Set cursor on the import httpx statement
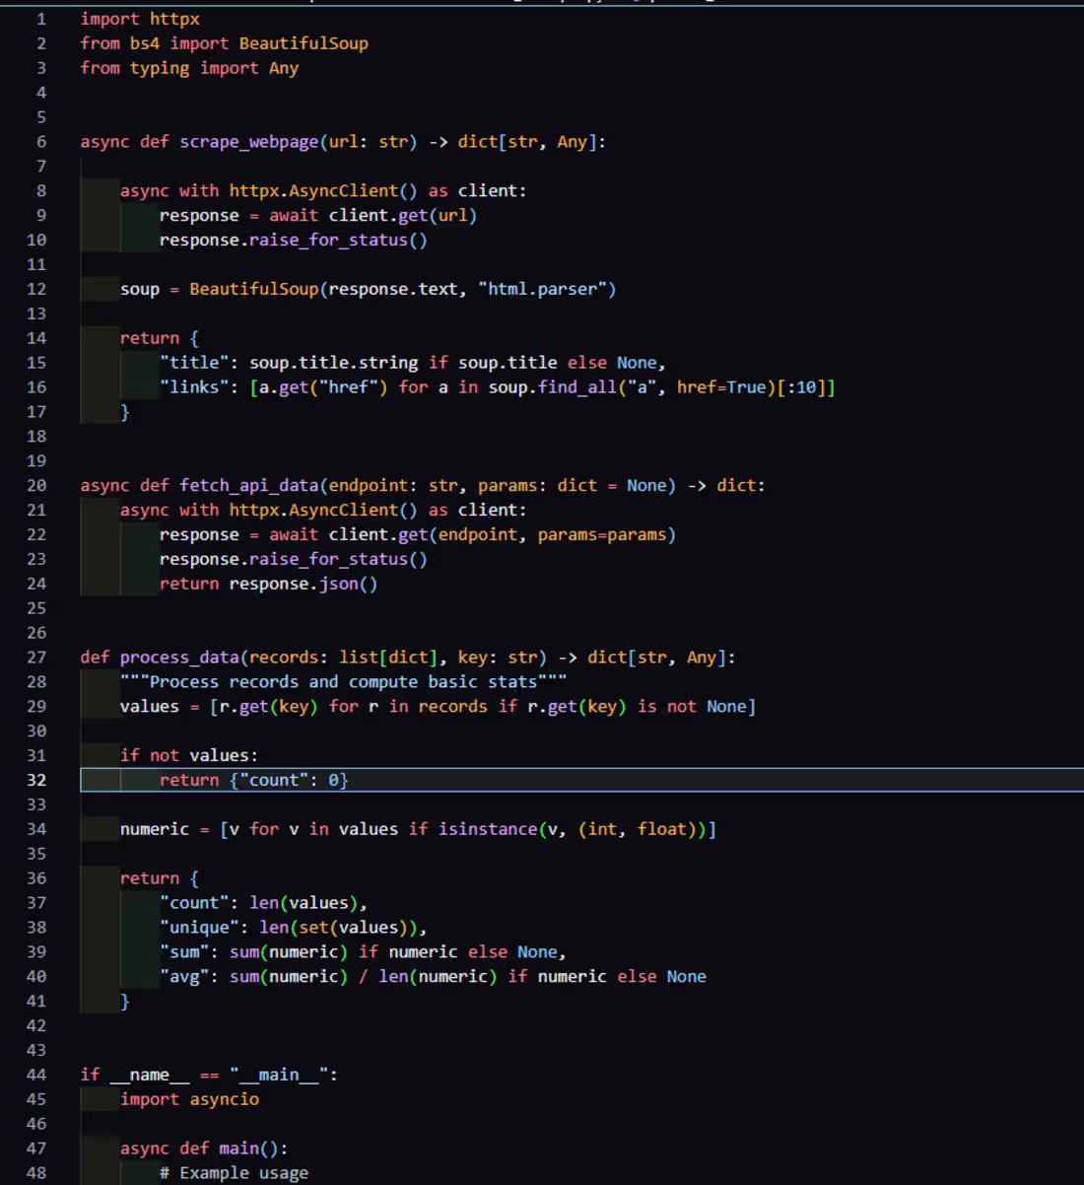The image size is (1084, 1185). click(141, 18)
